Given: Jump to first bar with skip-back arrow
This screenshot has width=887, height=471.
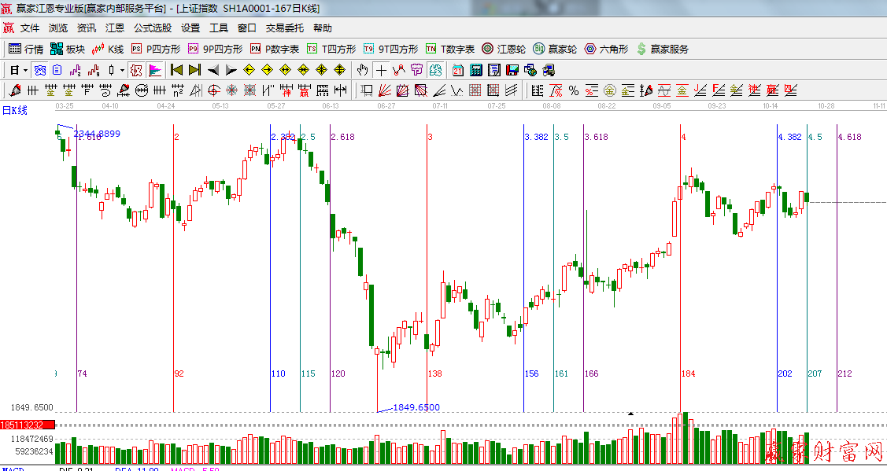Looking at the screenshot, I should tap(177, 70).
